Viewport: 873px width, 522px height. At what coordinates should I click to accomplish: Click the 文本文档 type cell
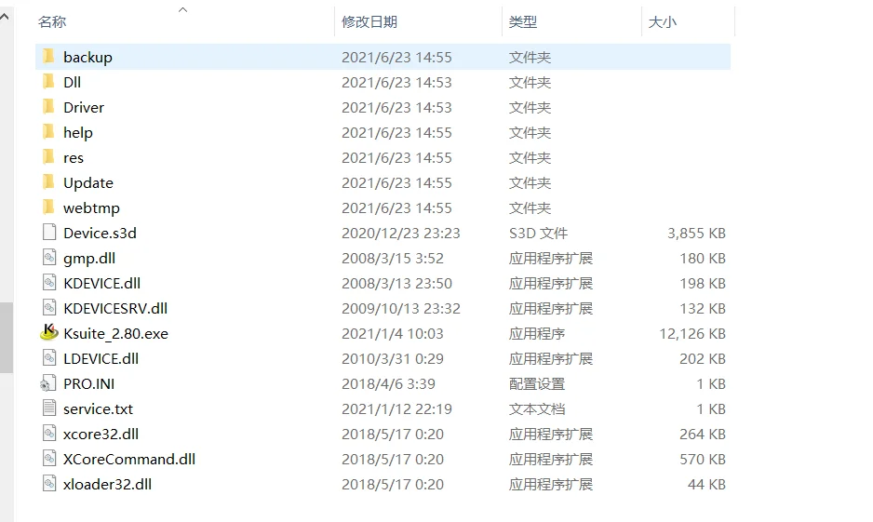537,409
